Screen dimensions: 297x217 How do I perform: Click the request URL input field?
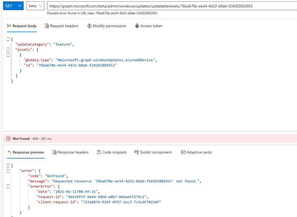click(x=172, y=6)
